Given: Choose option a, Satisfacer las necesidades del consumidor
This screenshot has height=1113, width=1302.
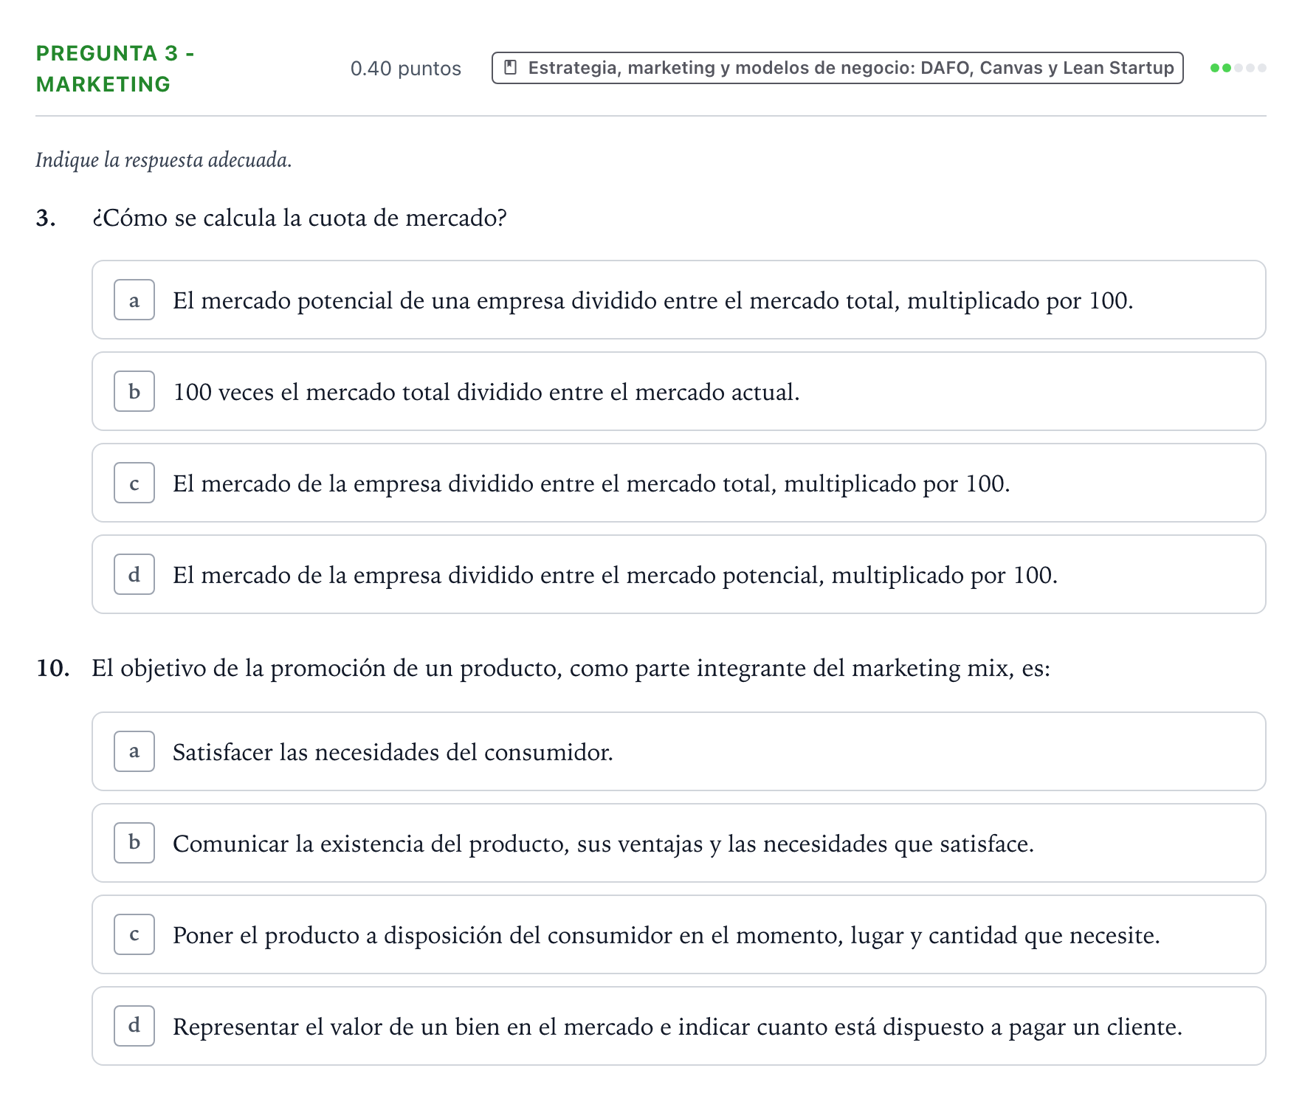Looking at the screenshot, I should click(678, 751).
